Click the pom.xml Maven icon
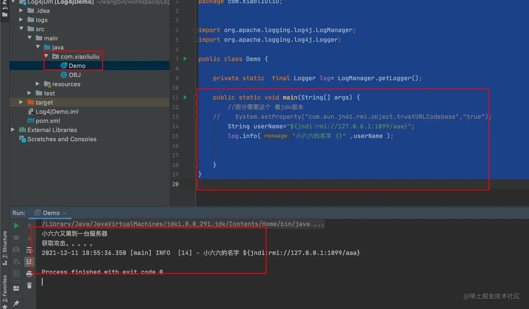529x309 pixels. tap(31, 121)
